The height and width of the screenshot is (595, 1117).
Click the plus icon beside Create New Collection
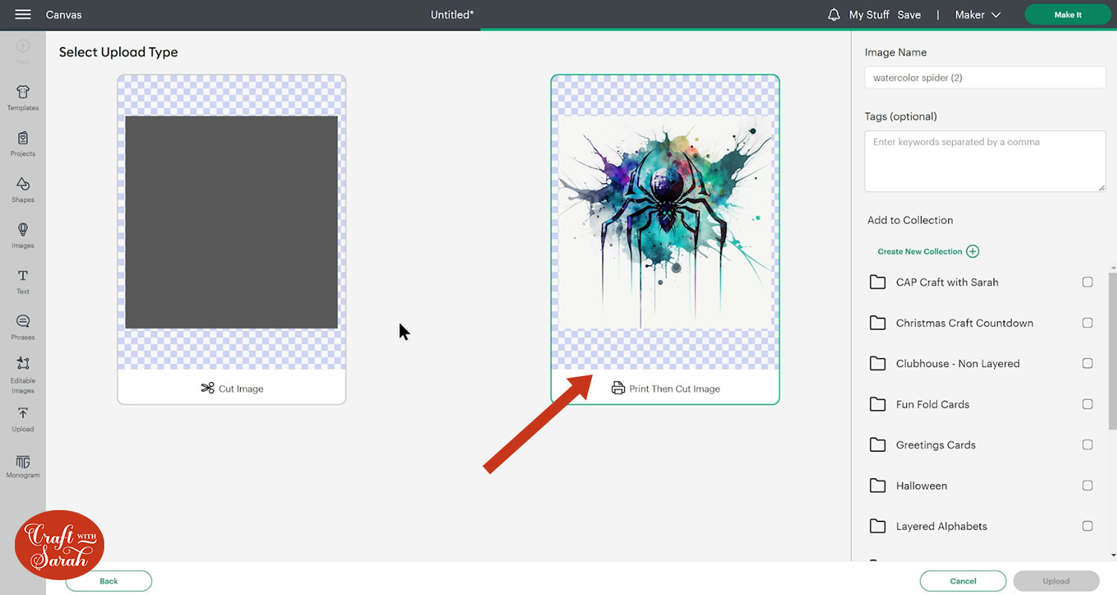(x=973, y=251)
